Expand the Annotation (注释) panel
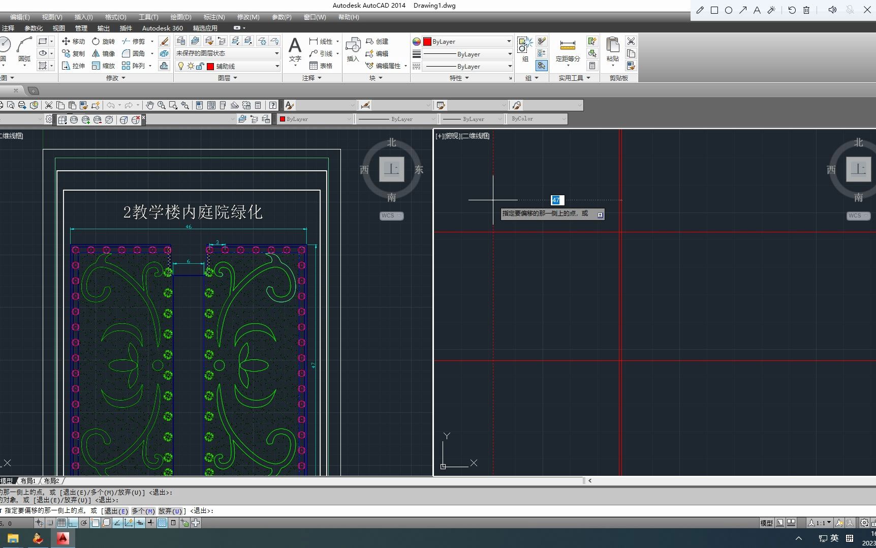Image resolution: width=876 pixels, height=548 pixels. tap(311, 78)
